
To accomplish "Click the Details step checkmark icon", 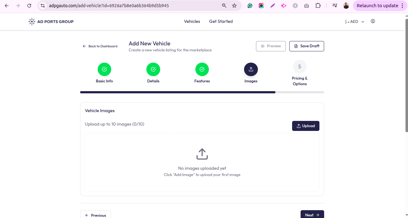I will coord(153,70).
